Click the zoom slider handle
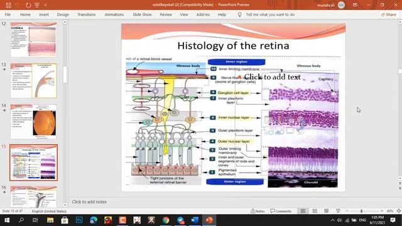 (361, 211)
